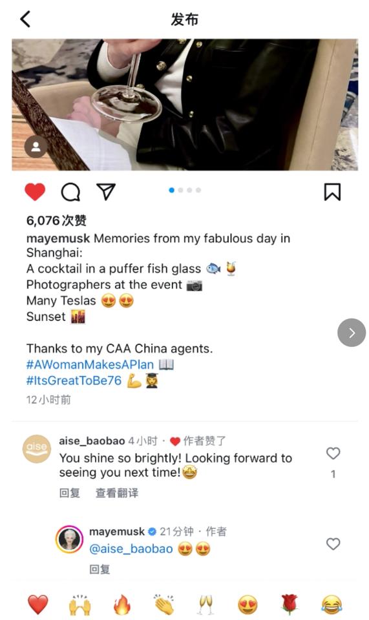Viewport: 369px width, 620px height.
Task: Tap the @aise_baobao mention
Action: click(131, 549)
